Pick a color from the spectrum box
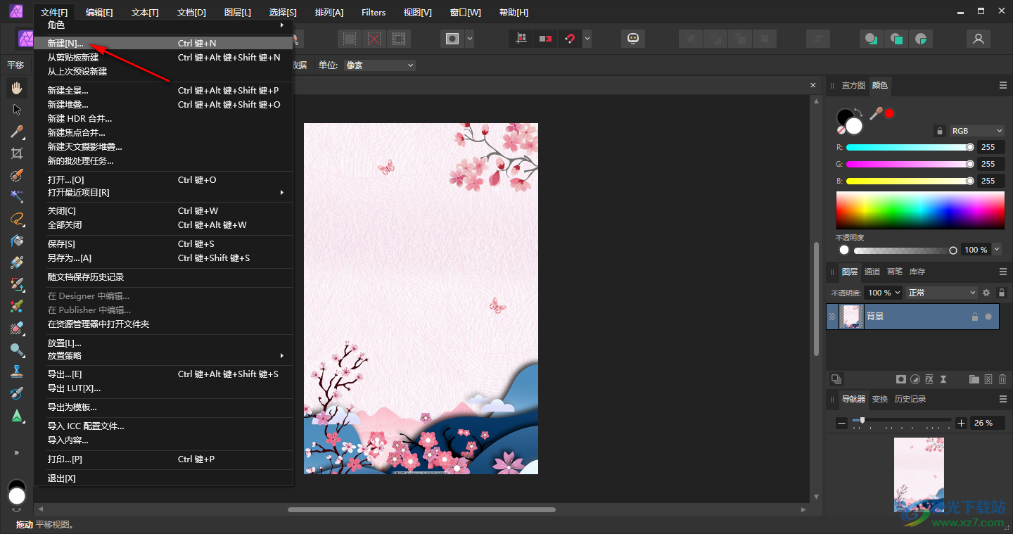 (x=920, y=210)
